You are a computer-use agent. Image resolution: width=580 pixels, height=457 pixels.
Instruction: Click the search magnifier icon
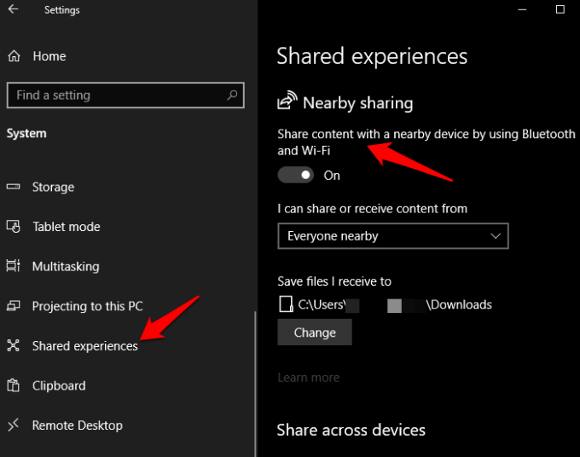coord(233,95)
